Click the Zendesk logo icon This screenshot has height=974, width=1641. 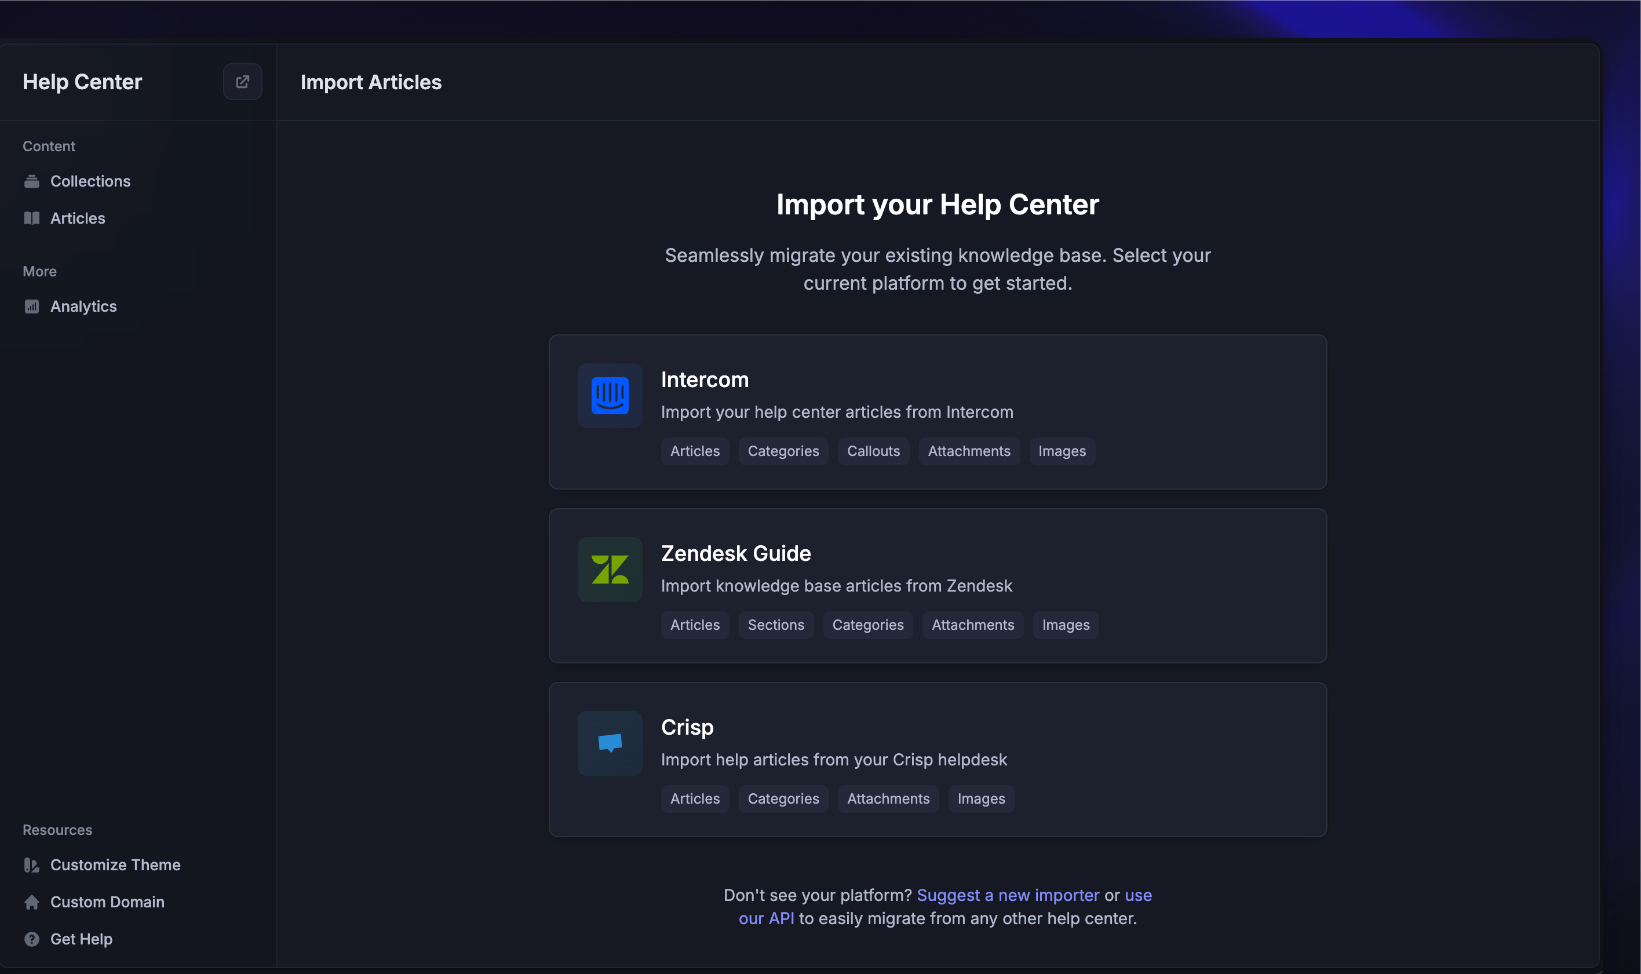609,569
